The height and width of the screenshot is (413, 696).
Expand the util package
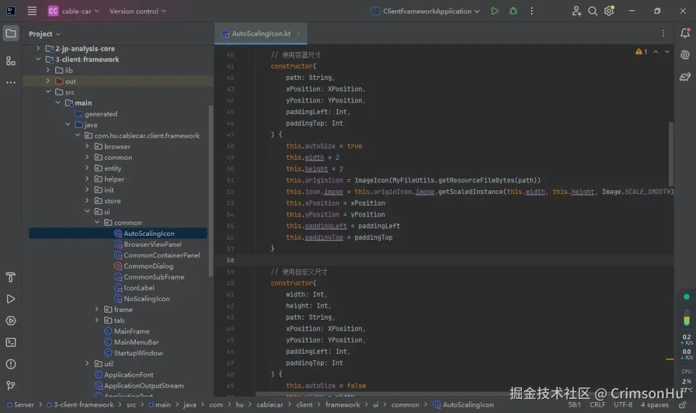87,363
